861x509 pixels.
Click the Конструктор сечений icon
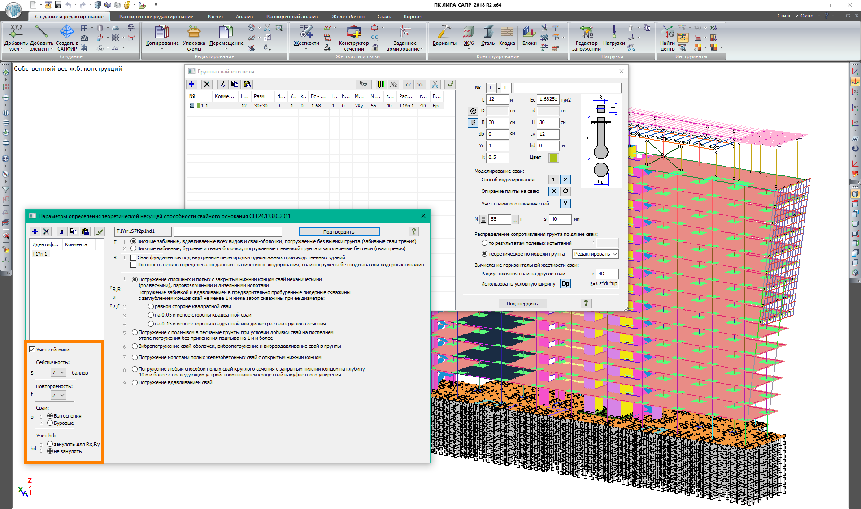tap(353, 32)
